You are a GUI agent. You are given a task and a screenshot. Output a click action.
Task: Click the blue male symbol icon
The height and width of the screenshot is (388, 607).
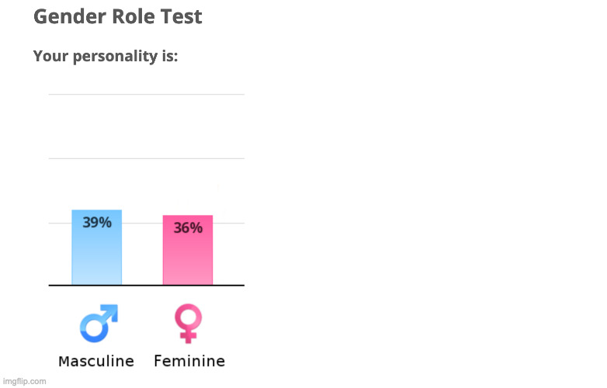coord(99,324)
